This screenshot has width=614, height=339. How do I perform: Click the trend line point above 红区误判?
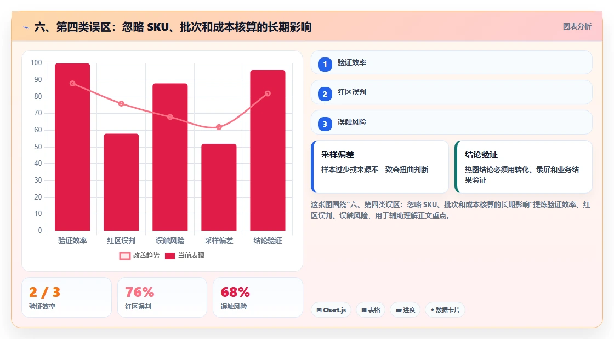point(121,103)
